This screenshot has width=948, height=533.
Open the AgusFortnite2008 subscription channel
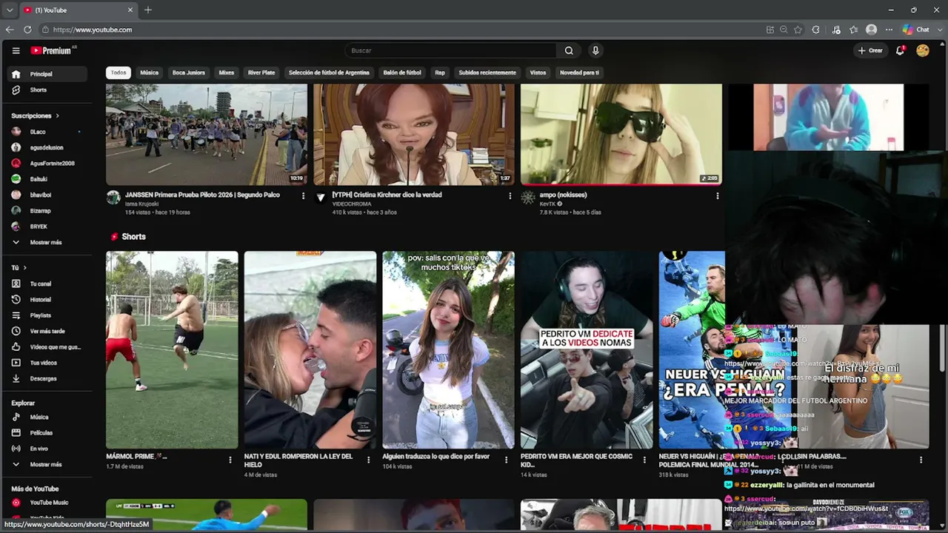coord(46,164)
